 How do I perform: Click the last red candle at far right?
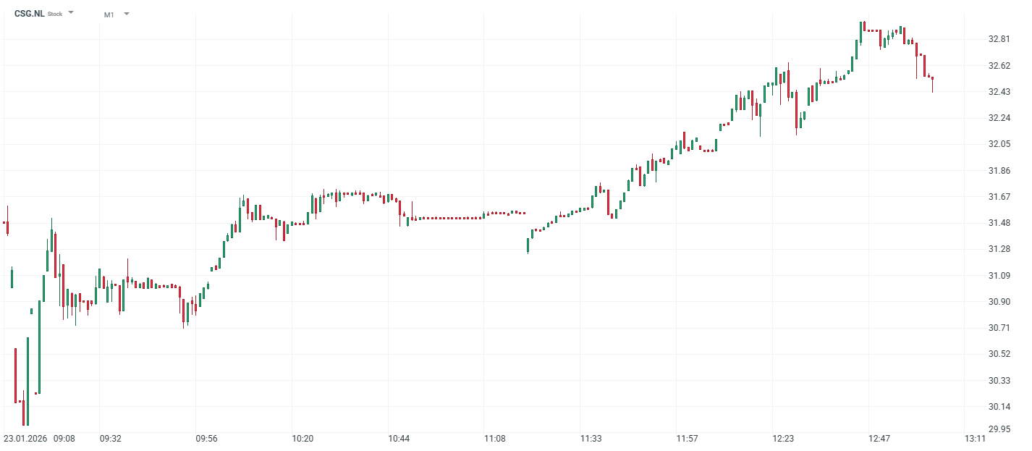(x=932, y=80)
